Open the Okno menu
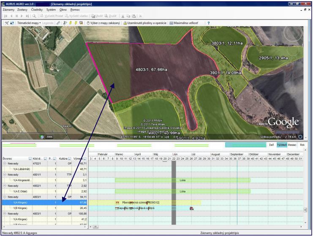Viewport: 313px width, 236px height. [x=63, y=10]
